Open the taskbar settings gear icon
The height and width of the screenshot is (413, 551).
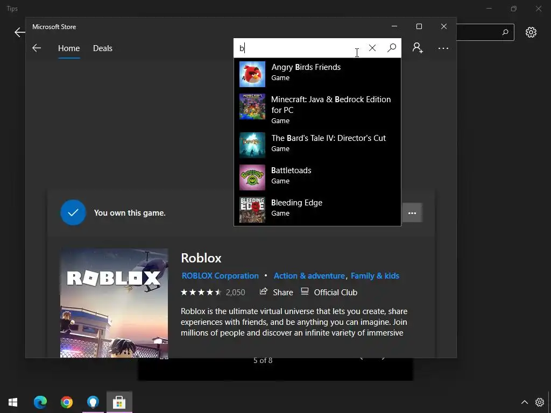click(x=540, y=402)
